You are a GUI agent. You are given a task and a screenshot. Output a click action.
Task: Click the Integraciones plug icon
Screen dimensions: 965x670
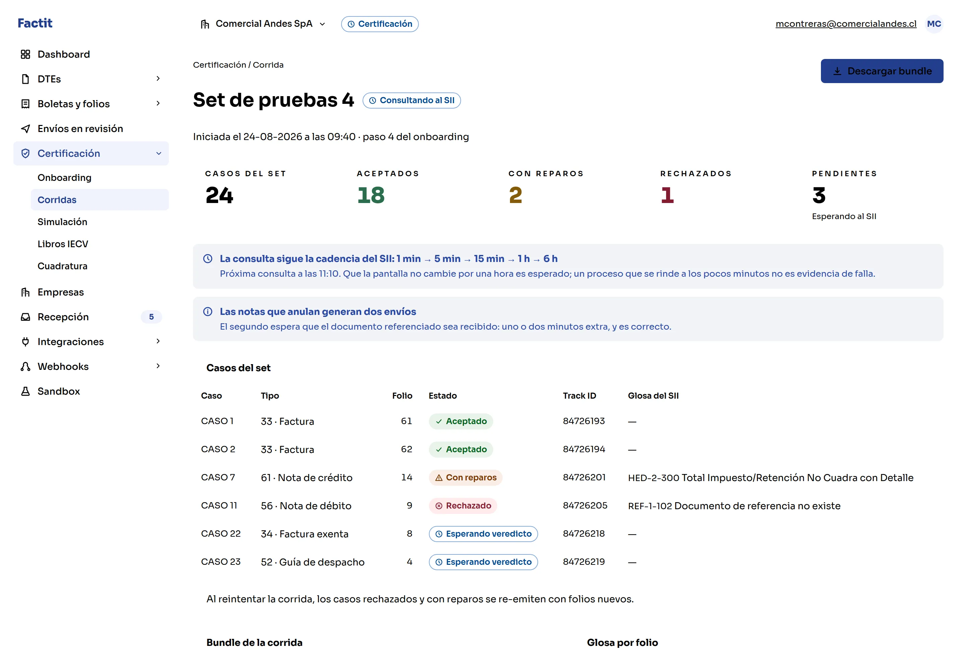tap(25, 342)
